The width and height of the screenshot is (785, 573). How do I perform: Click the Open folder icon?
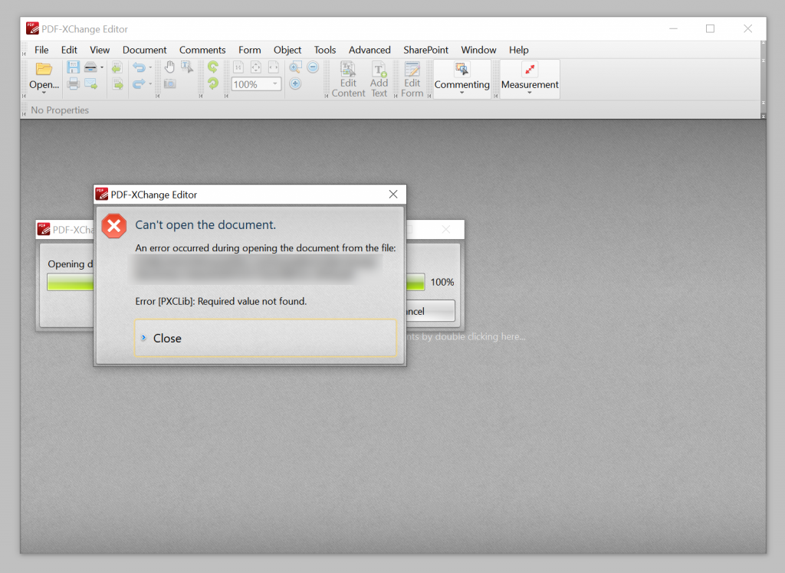(x=44, y=68)
